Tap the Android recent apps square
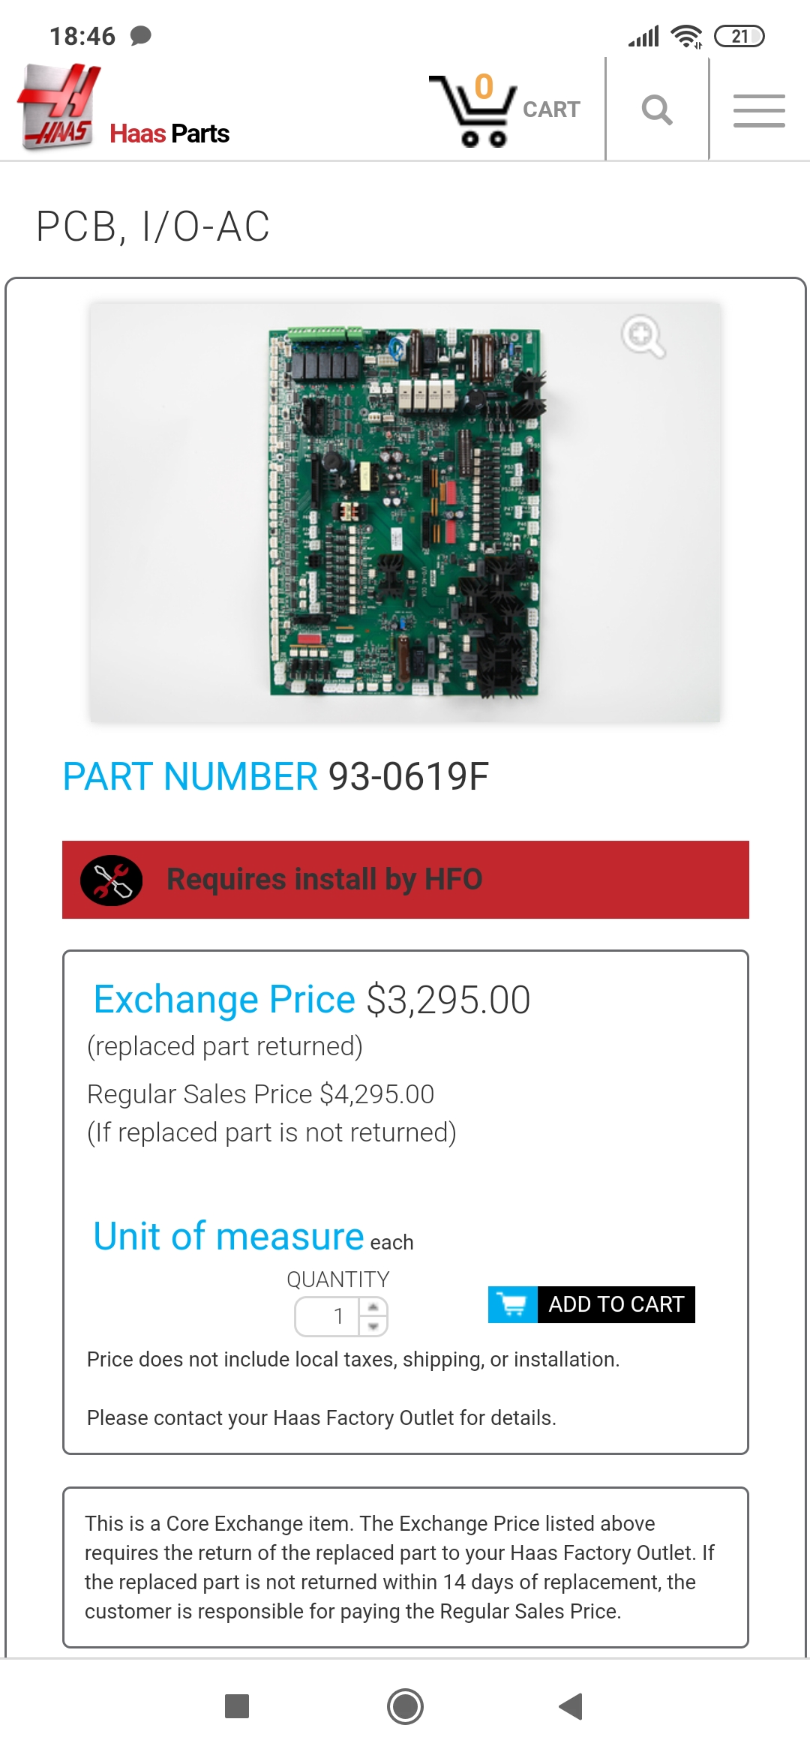The image size is (810, 1755). (237, 1706)
